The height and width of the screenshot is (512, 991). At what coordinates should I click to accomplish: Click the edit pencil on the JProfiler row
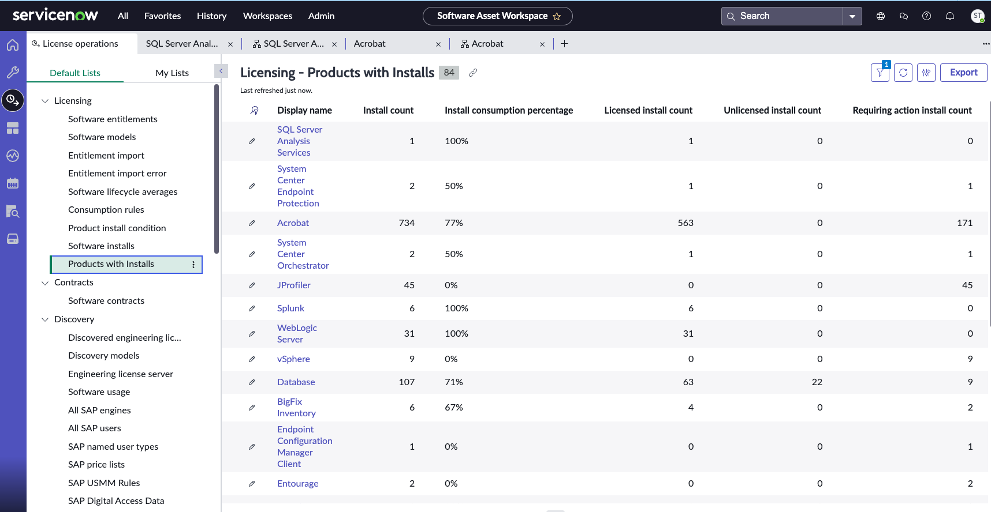(252, 285)
